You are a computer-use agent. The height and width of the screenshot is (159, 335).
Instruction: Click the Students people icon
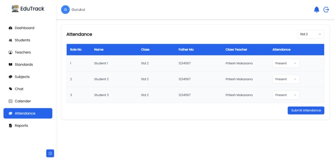pos(10,40)
